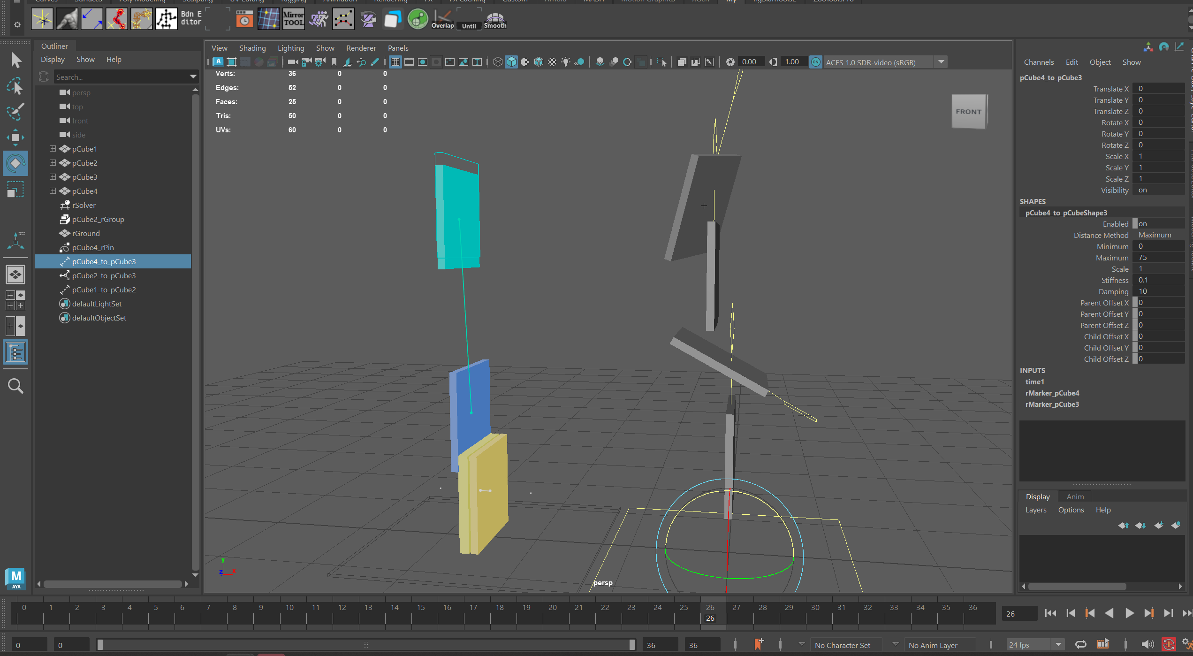1193x656 pixels.
Task: Expand pCube4 in the Outliner
Action: pyautogui.click(x=53, y=191)
